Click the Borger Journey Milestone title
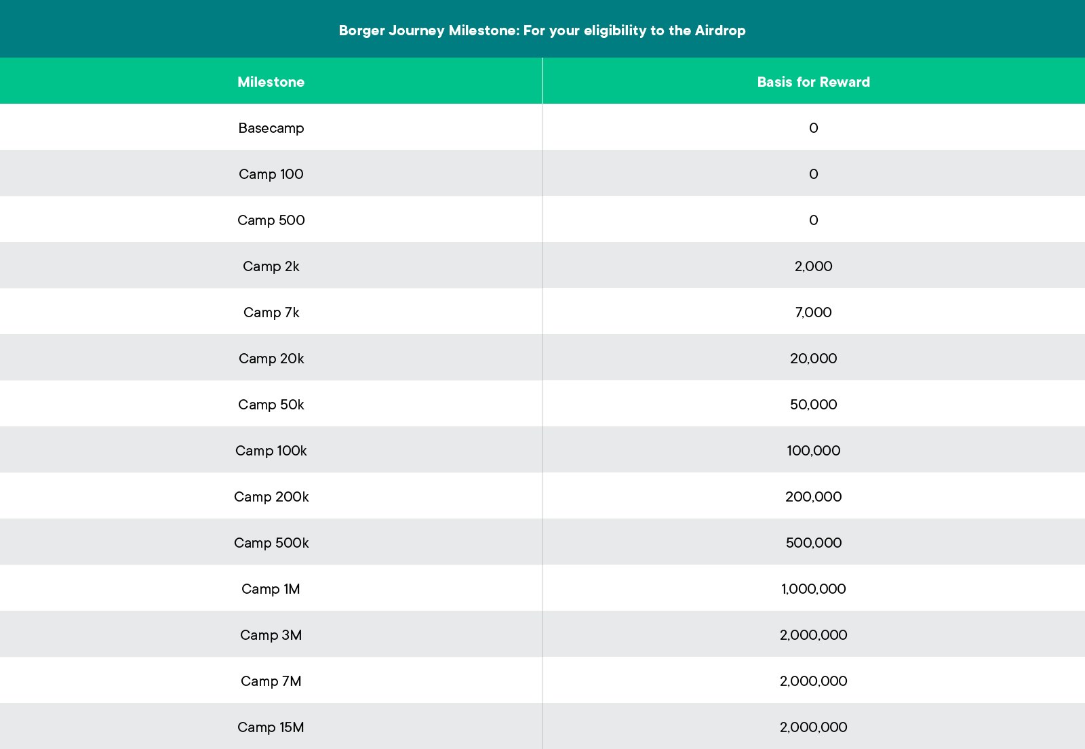1085x749 pixels. pos(542,31)
